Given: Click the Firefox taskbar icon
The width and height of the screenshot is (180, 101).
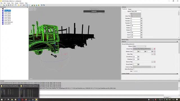Looking at the screenshot, I should pos(26,100).
